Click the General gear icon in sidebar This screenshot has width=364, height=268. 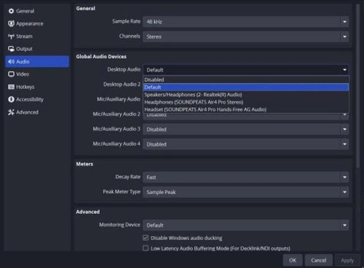pos(11,11)
